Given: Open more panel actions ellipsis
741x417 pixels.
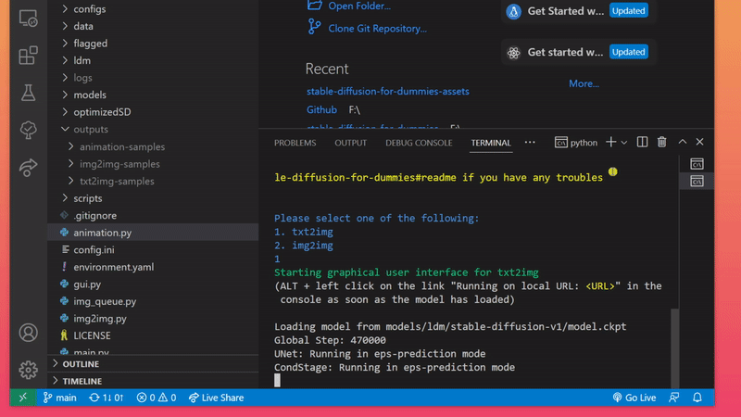Looking at the screenshot, I should (530, 143).
